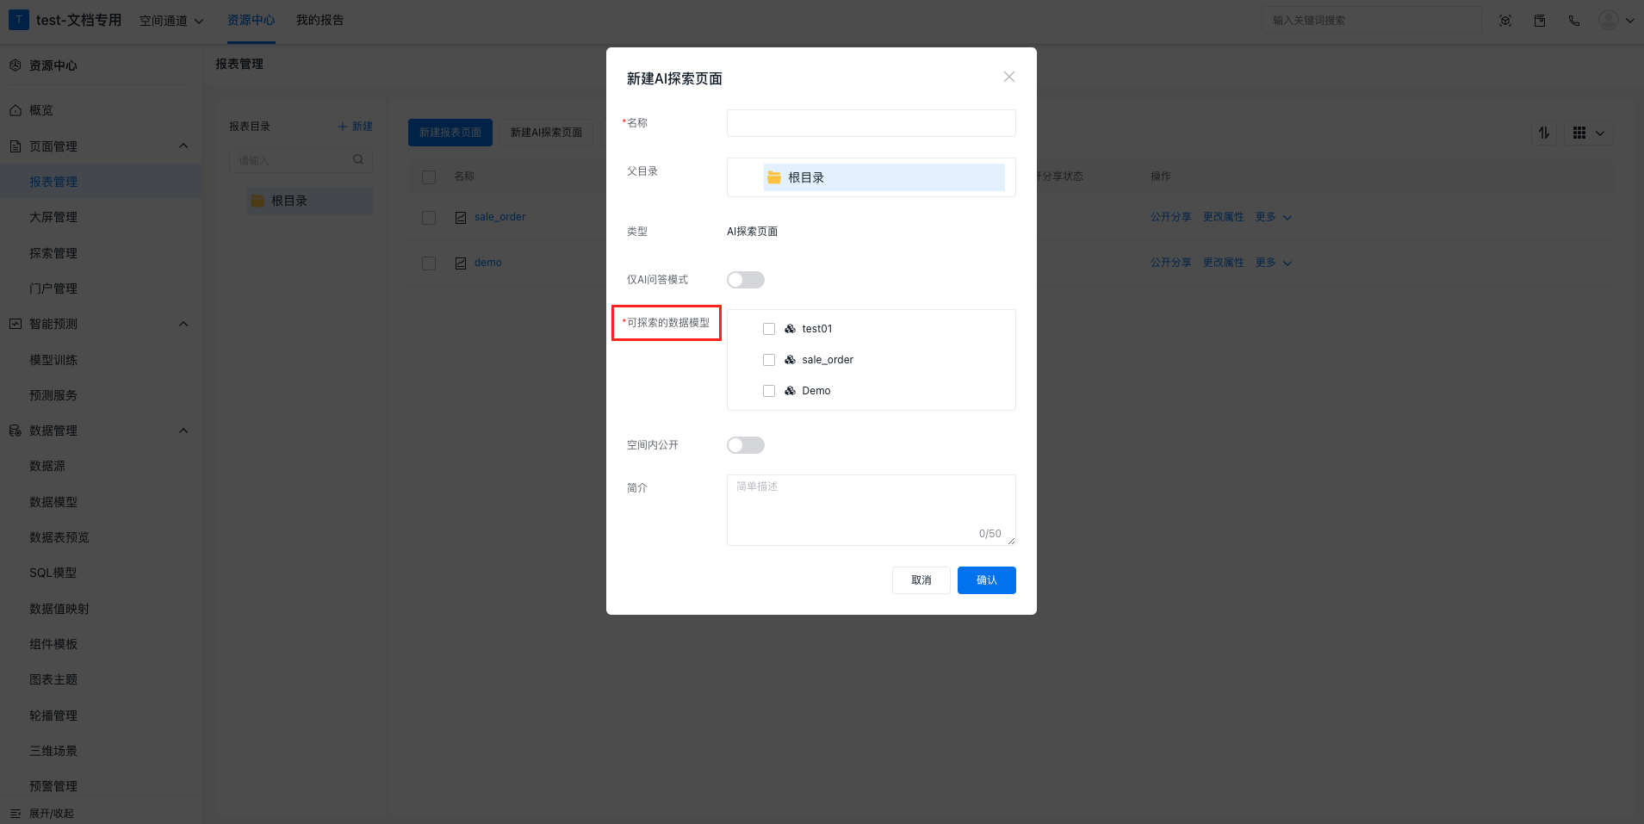Open the grid view mode dropdown
1644x824 pixels.
(x=1588, y=133)
